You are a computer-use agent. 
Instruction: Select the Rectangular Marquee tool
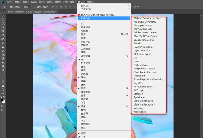(x=3, y=19)
